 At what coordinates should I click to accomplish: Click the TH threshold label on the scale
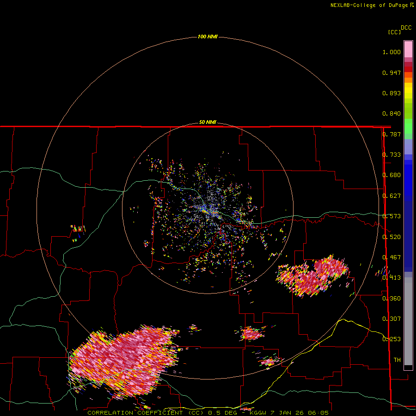coord(397,360)
